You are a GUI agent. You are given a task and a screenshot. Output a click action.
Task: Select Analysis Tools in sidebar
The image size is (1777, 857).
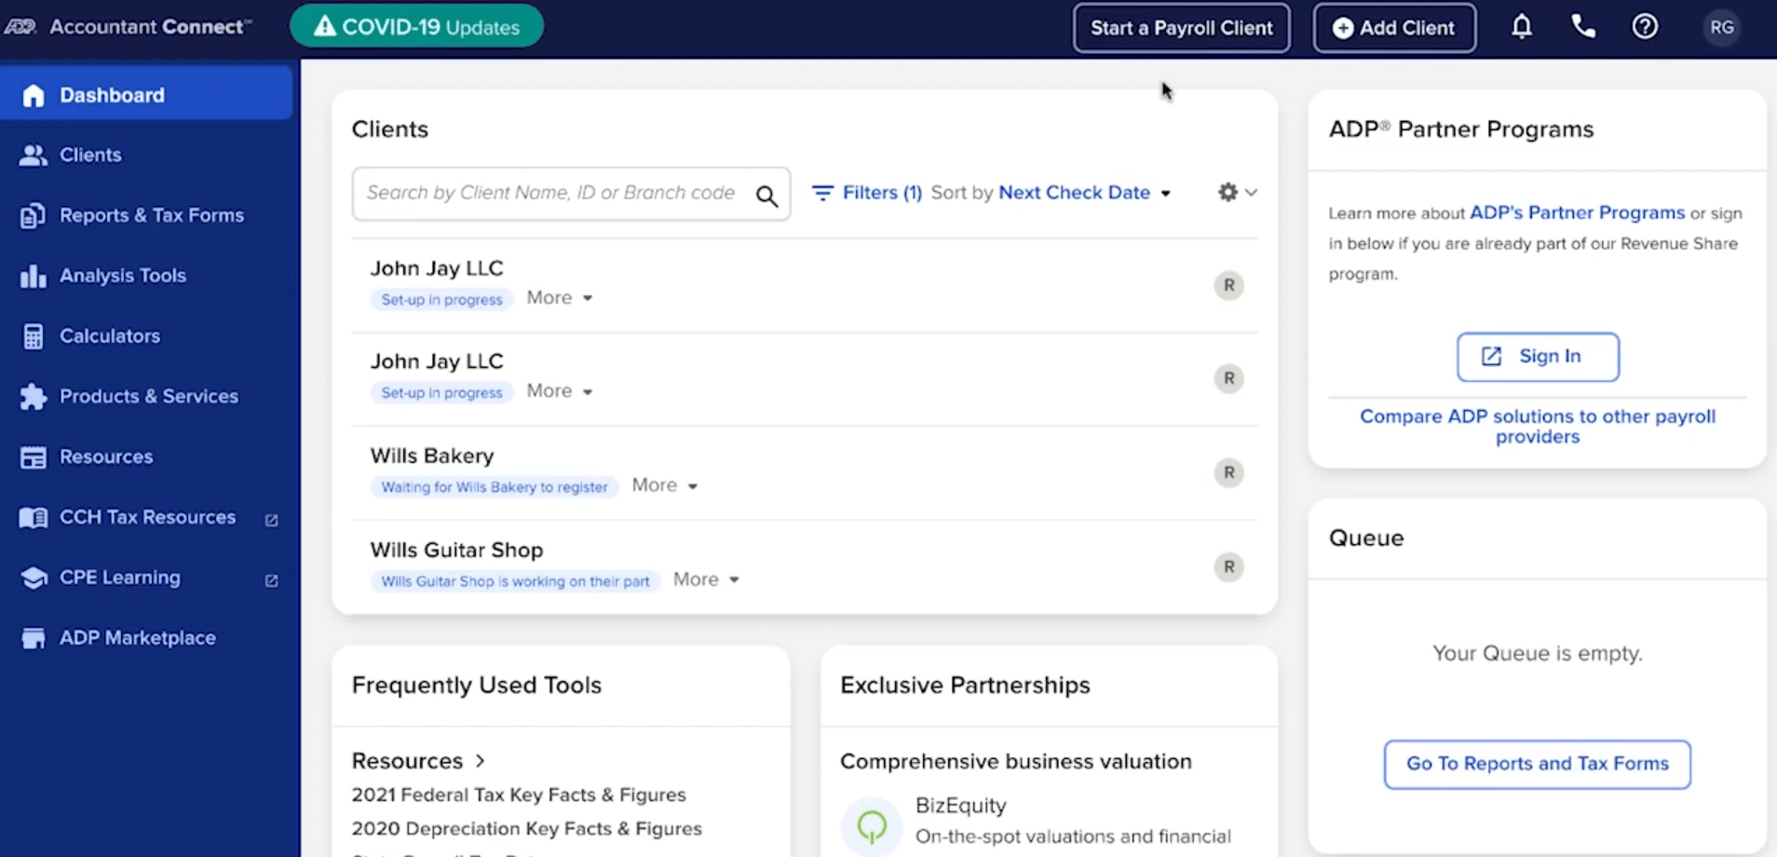pos(123,276)
